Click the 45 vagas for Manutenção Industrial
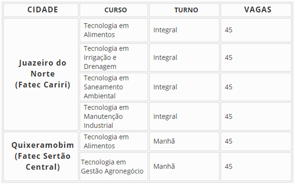The height and width of the screenshot is (184, 295). (229, 117)
